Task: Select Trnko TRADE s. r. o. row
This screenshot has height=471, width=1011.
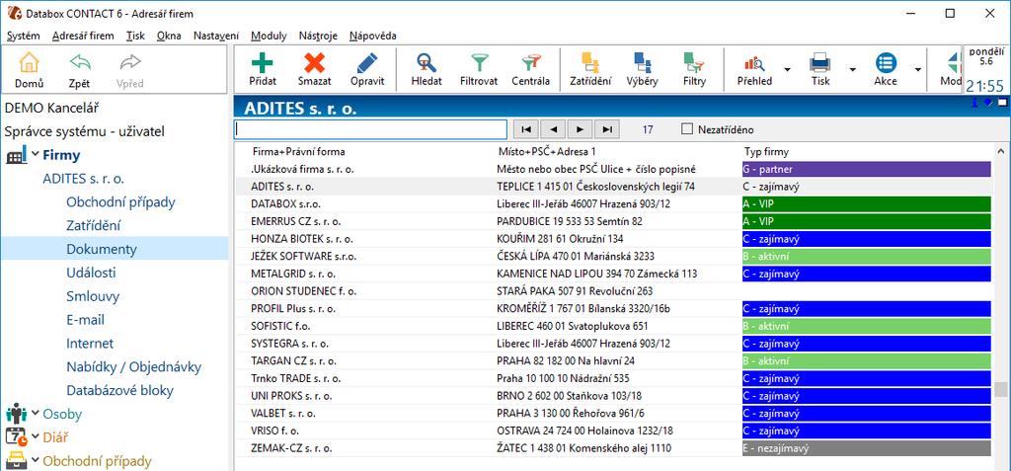Action: tap(611, 378)
